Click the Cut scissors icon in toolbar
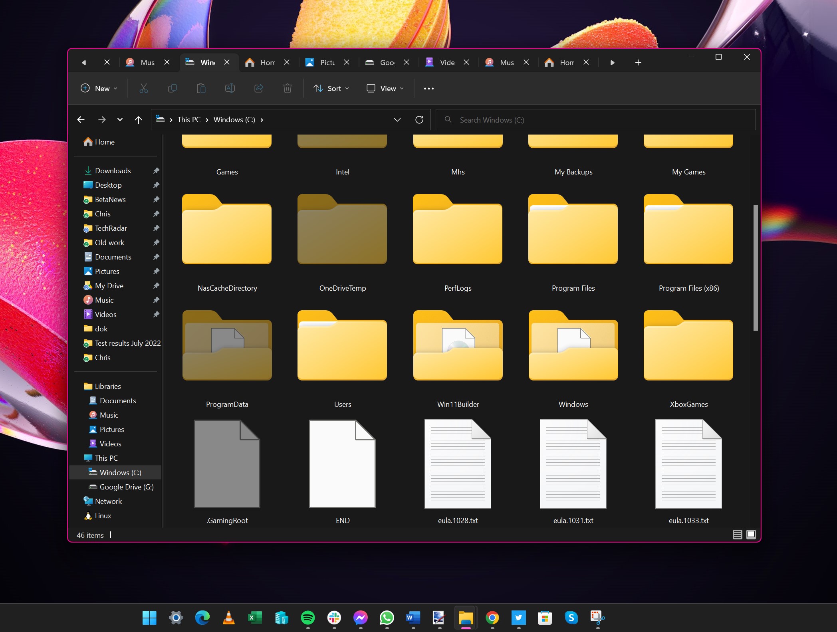 (x=144, y=88)
